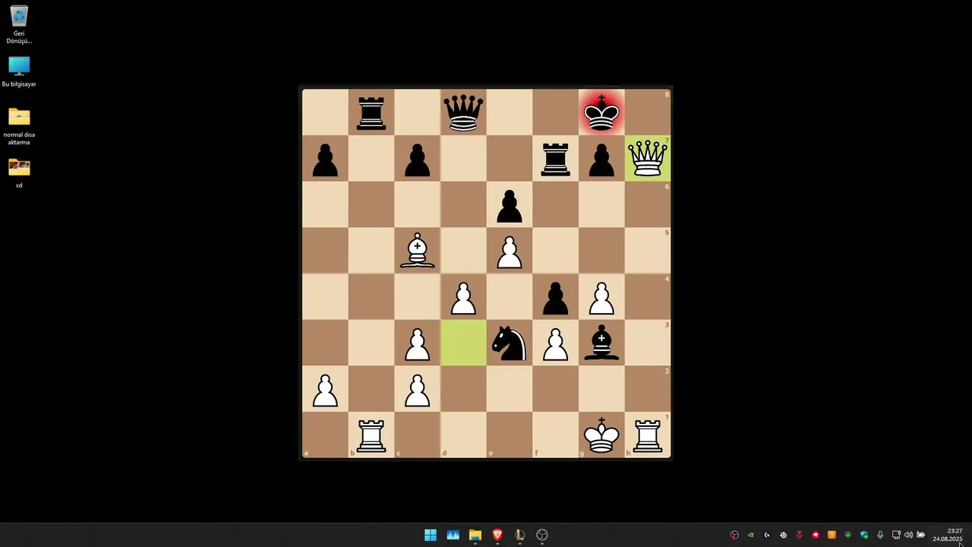Select the black bishop on g3
972x547 pixels.
click(x=601, y=343)
